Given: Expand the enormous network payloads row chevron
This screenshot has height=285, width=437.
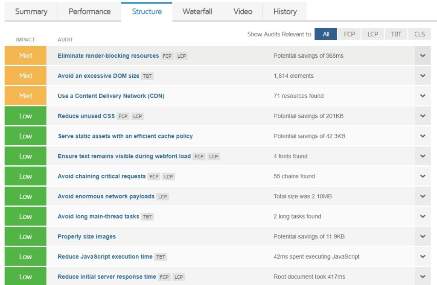Looking at the screenshot, I should point(423,196).
